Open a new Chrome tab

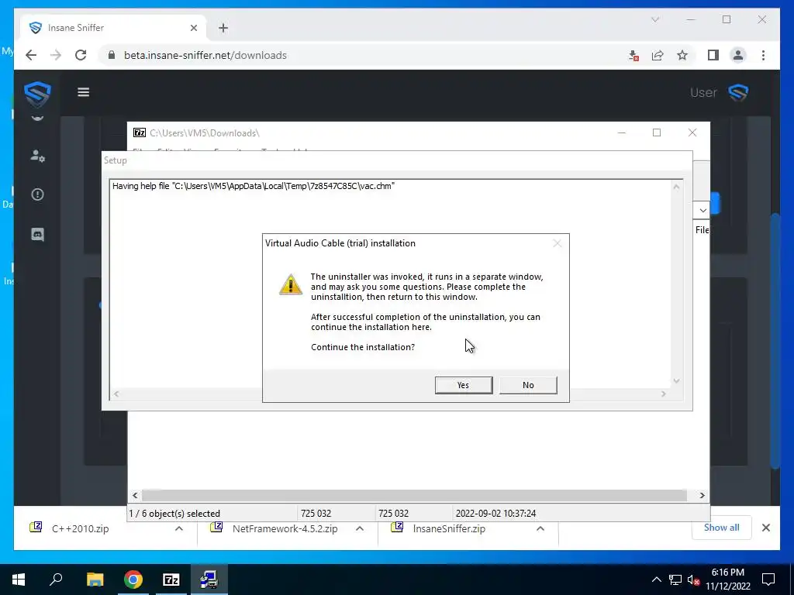coord(223,28)
